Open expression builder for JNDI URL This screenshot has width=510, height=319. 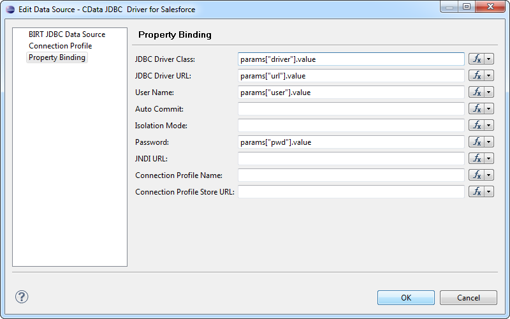click(x=476, y=158)
